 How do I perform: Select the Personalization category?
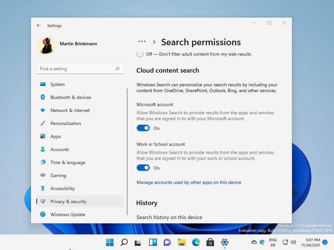[80, 123]
